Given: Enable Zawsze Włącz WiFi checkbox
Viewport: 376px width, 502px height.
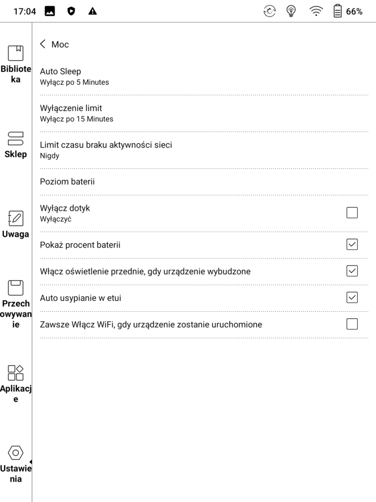Looking at the screenshot, I should 352,324.
